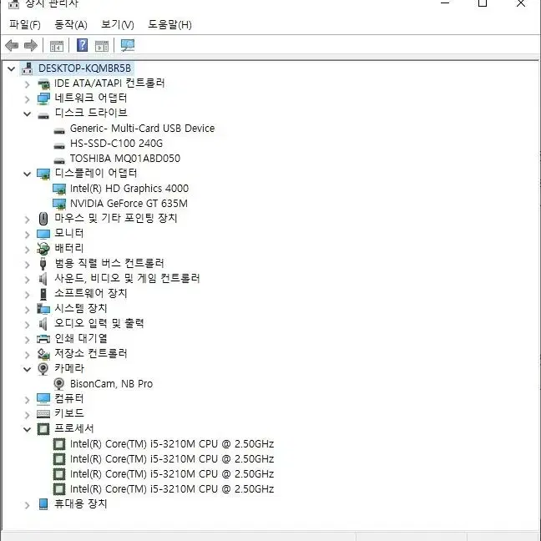Click the mouse icon for 마우스 및 기타 포인팅 장치
541x541 pixels.
[43, 219]
